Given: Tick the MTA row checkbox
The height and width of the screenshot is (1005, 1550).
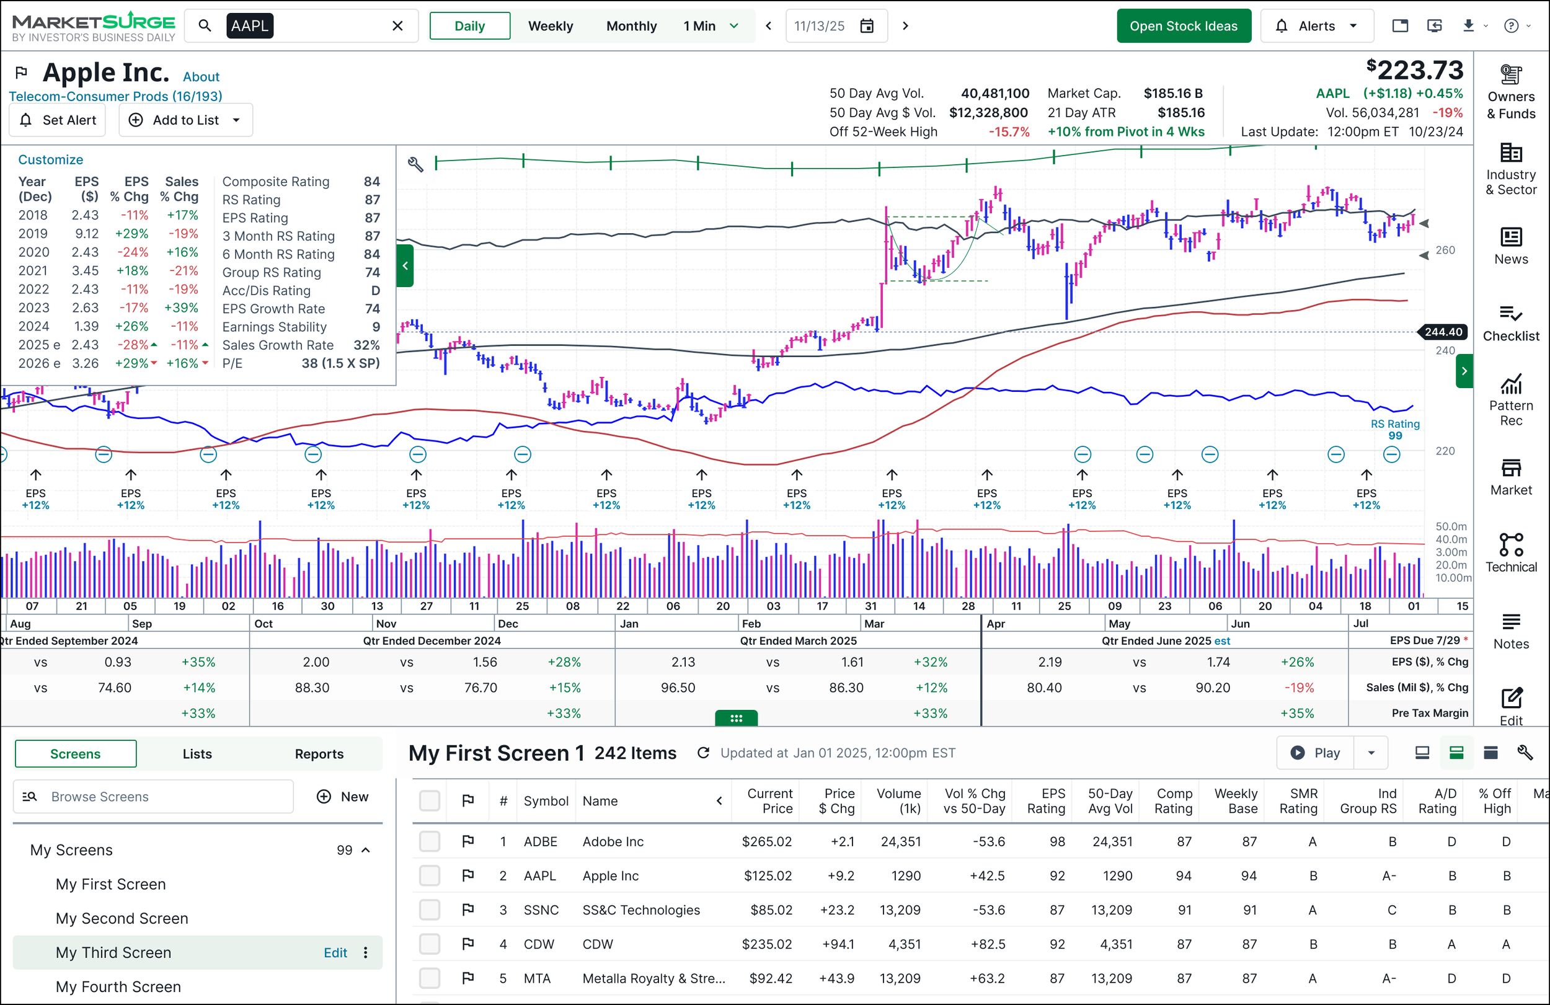Looking at the screenshot, I should click(429, 978).
